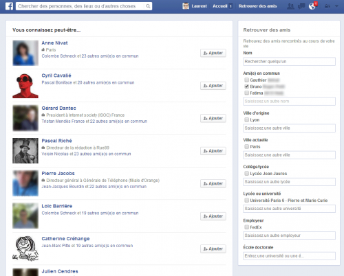Open Pascal Riché's name link
Image resolution: width=344 pixels, height=276 pixels.
pyautogui.click(x=56, y=141)
